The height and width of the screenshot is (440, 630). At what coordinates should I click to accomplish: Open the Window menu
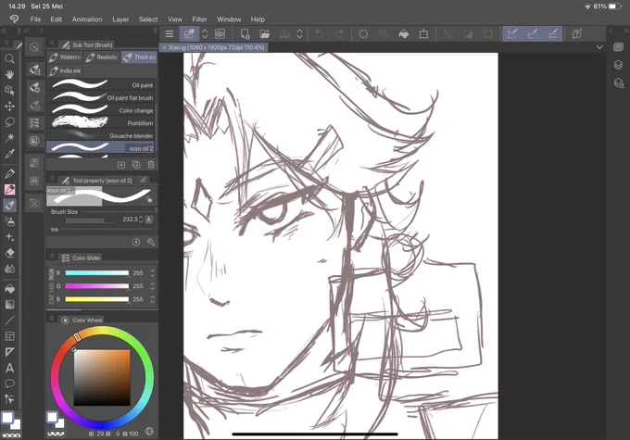pyautogui.click(x=229, y=19)
